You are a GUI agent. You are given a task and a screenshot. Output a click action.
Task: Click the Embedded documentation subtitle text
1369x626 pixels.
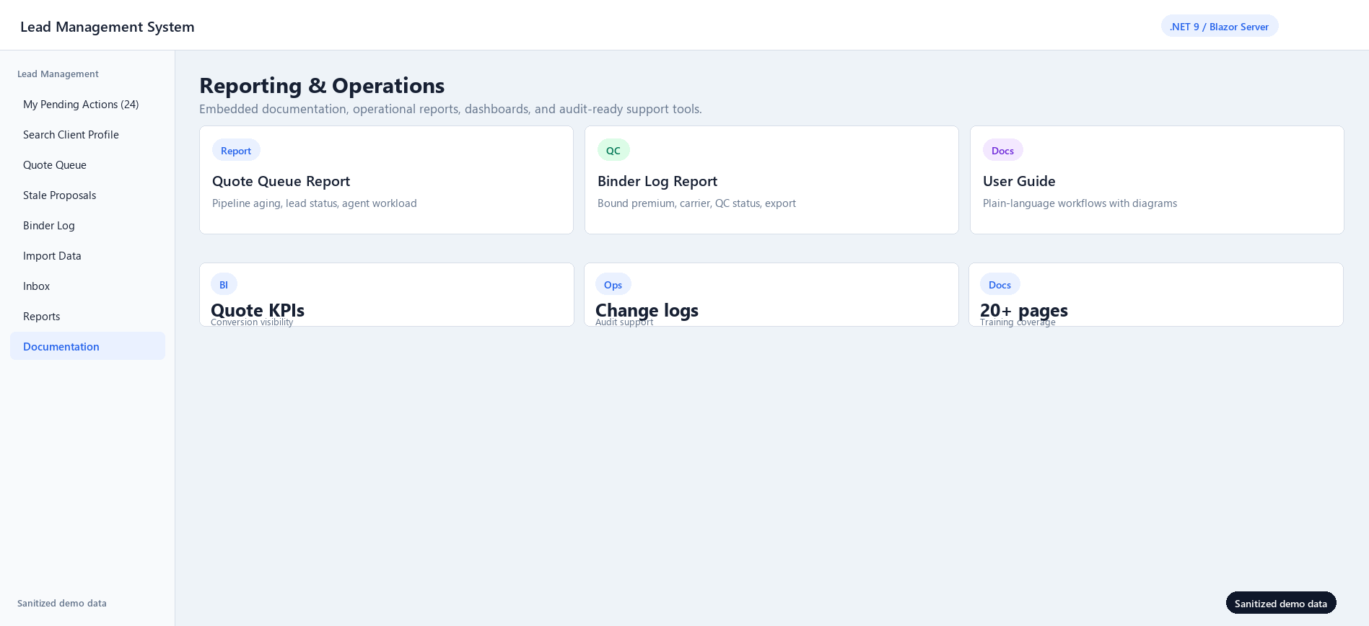(450, 109)
